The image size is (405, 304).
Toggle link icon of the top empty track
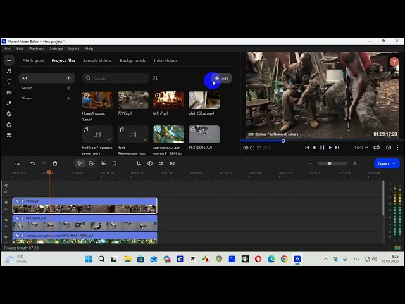coord(6,192)
